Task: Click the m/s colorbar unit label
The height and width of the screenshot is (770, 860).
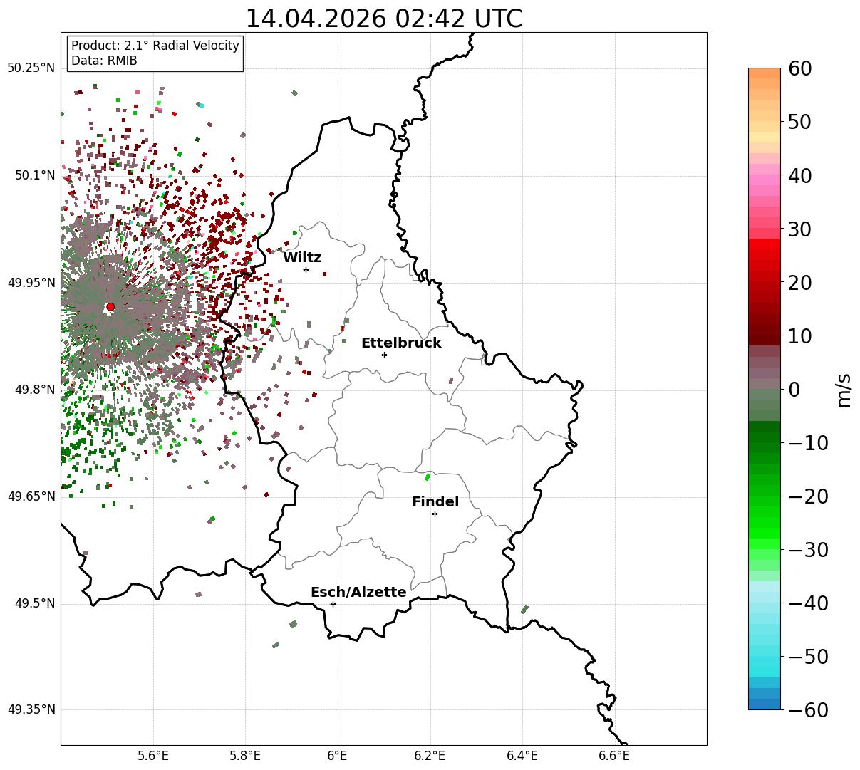Action: click(x=844, y=389)
